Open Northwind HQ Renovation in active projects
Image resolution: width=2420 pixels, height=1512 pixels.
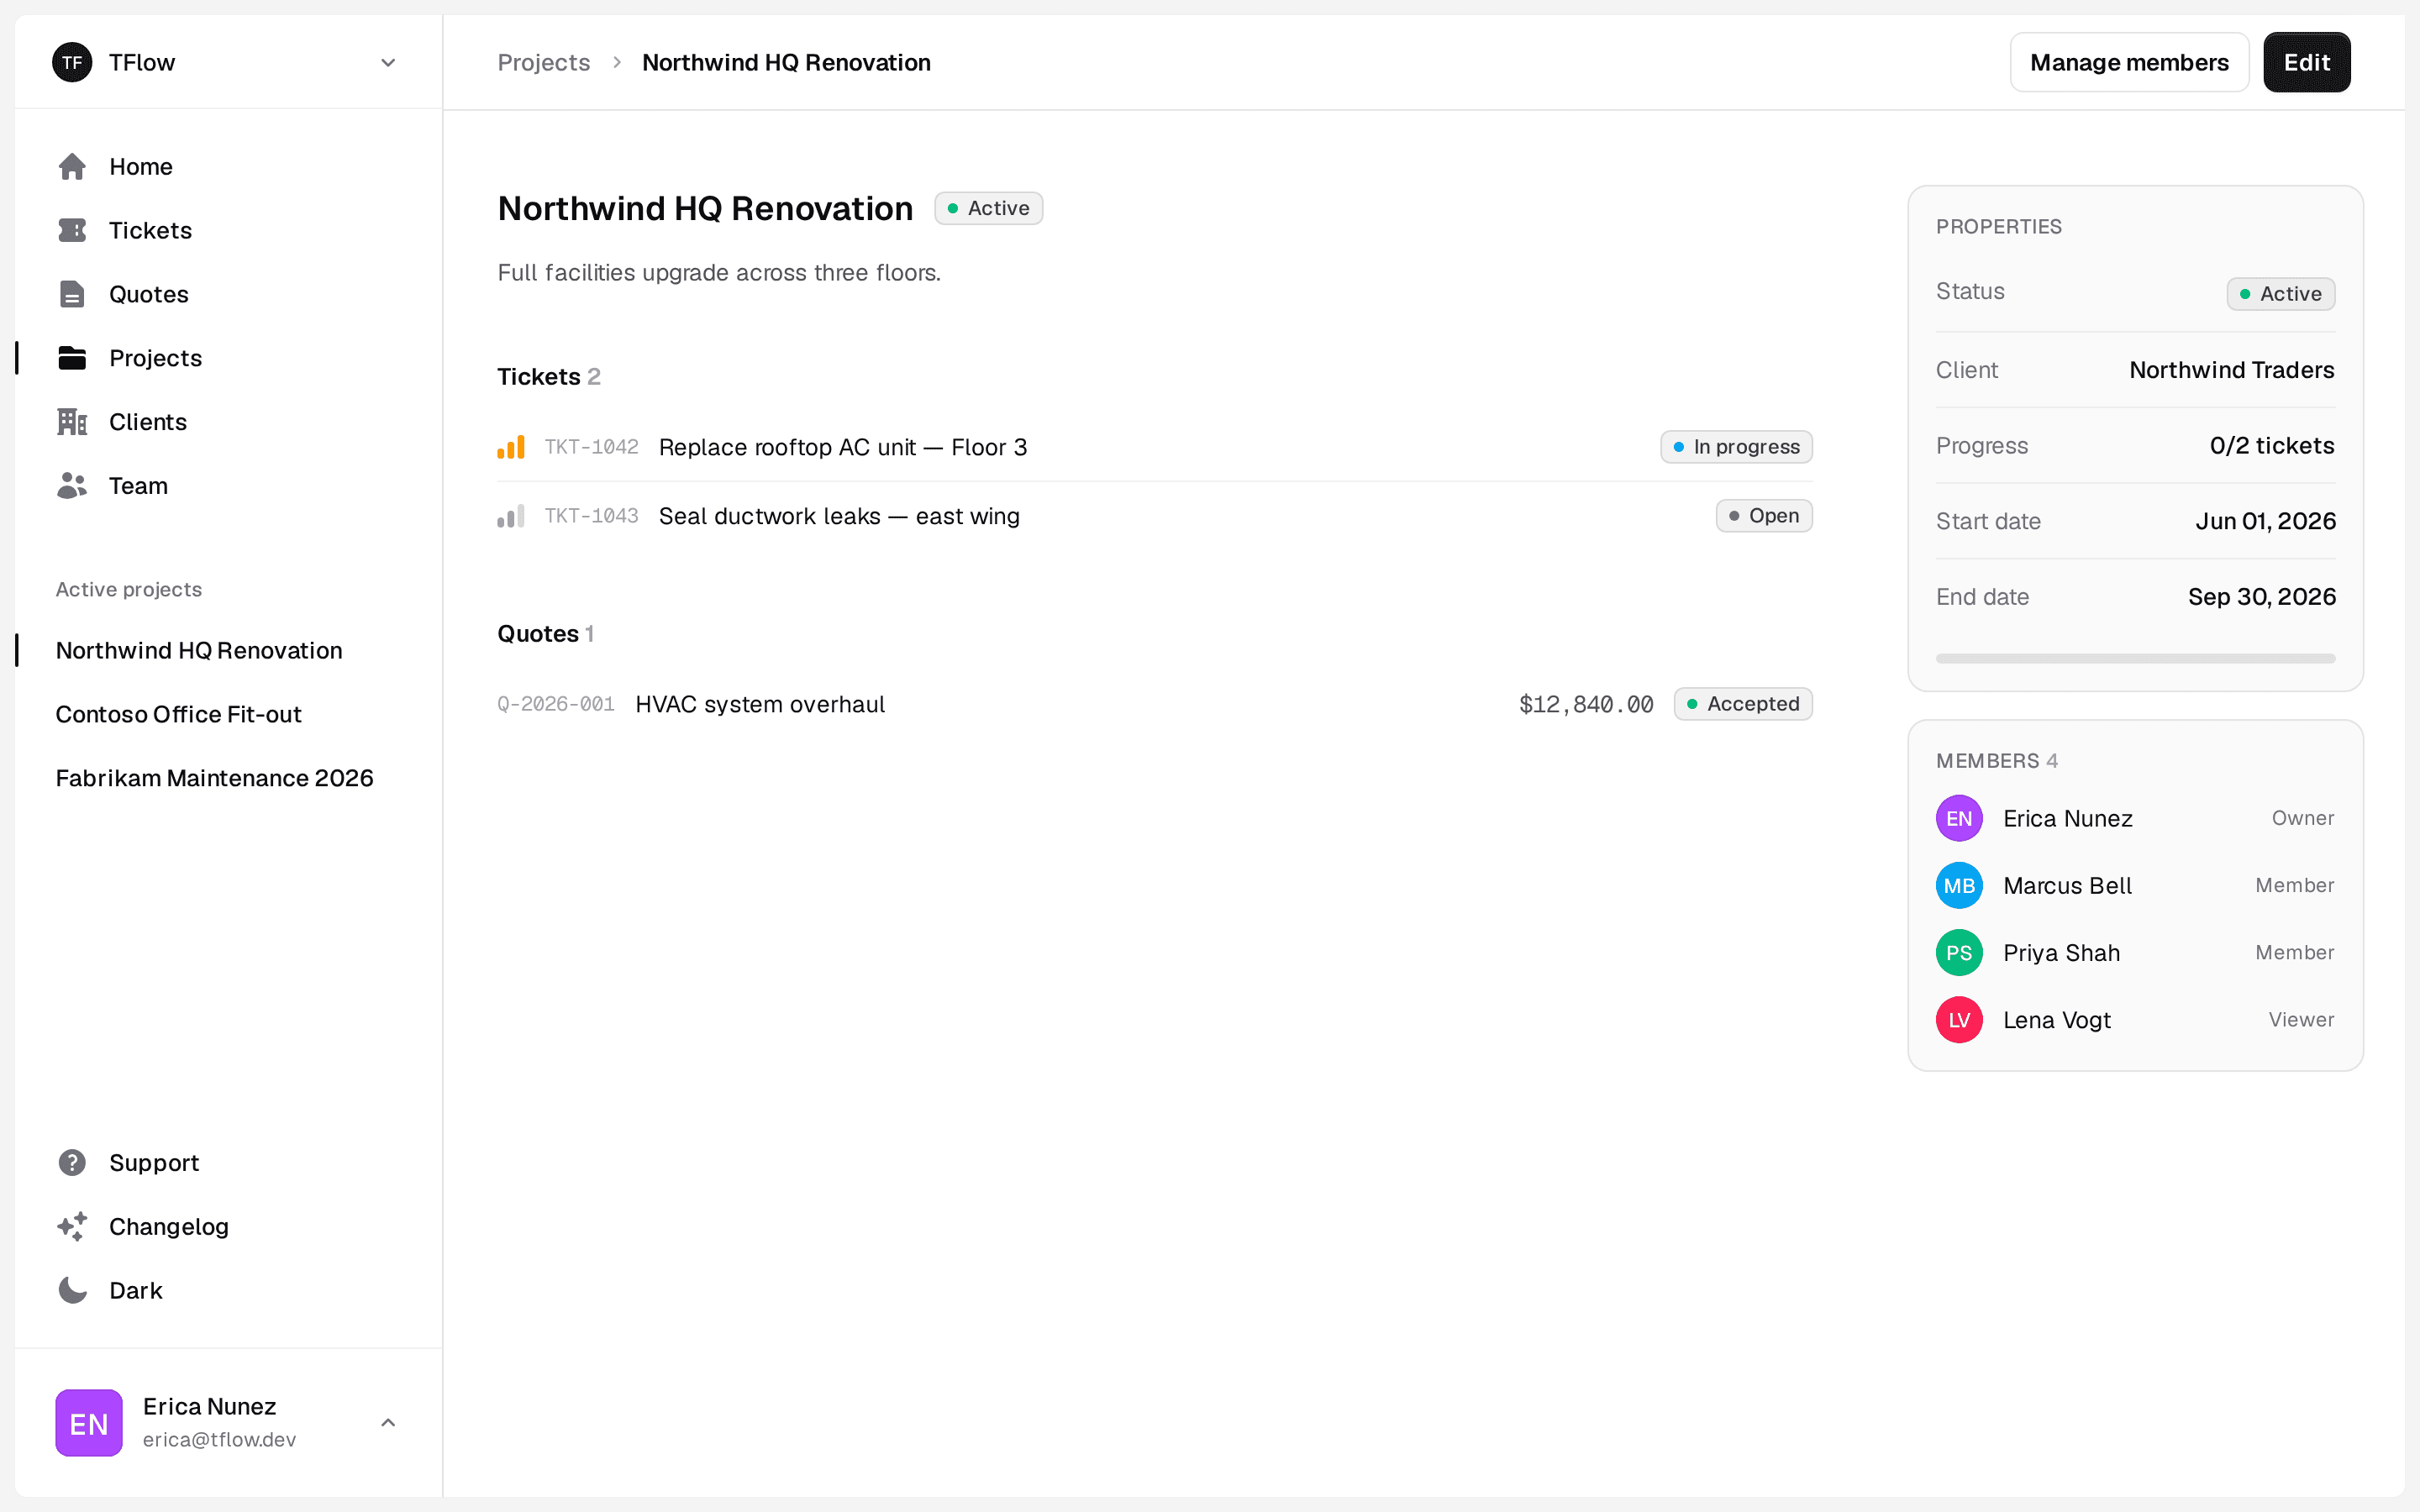(228, 650)
